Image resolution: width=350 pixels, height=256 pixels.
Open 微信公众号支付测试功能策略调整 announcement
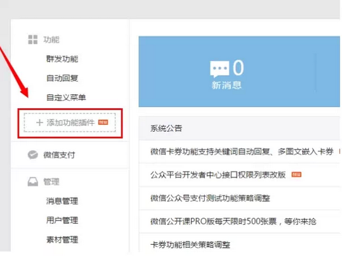211,198
